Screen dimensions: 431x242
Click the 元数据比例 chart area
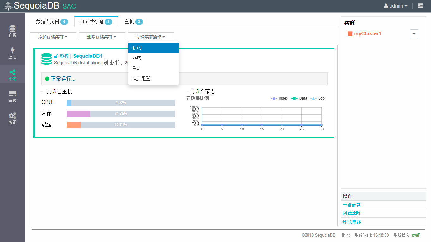(262, 116)
